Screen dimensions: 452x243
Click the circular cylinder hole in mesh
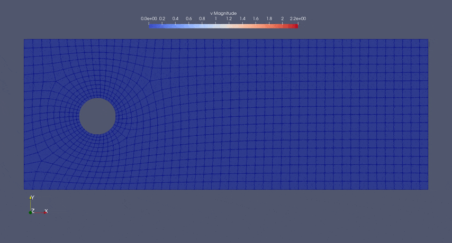(x=97, y=116)
